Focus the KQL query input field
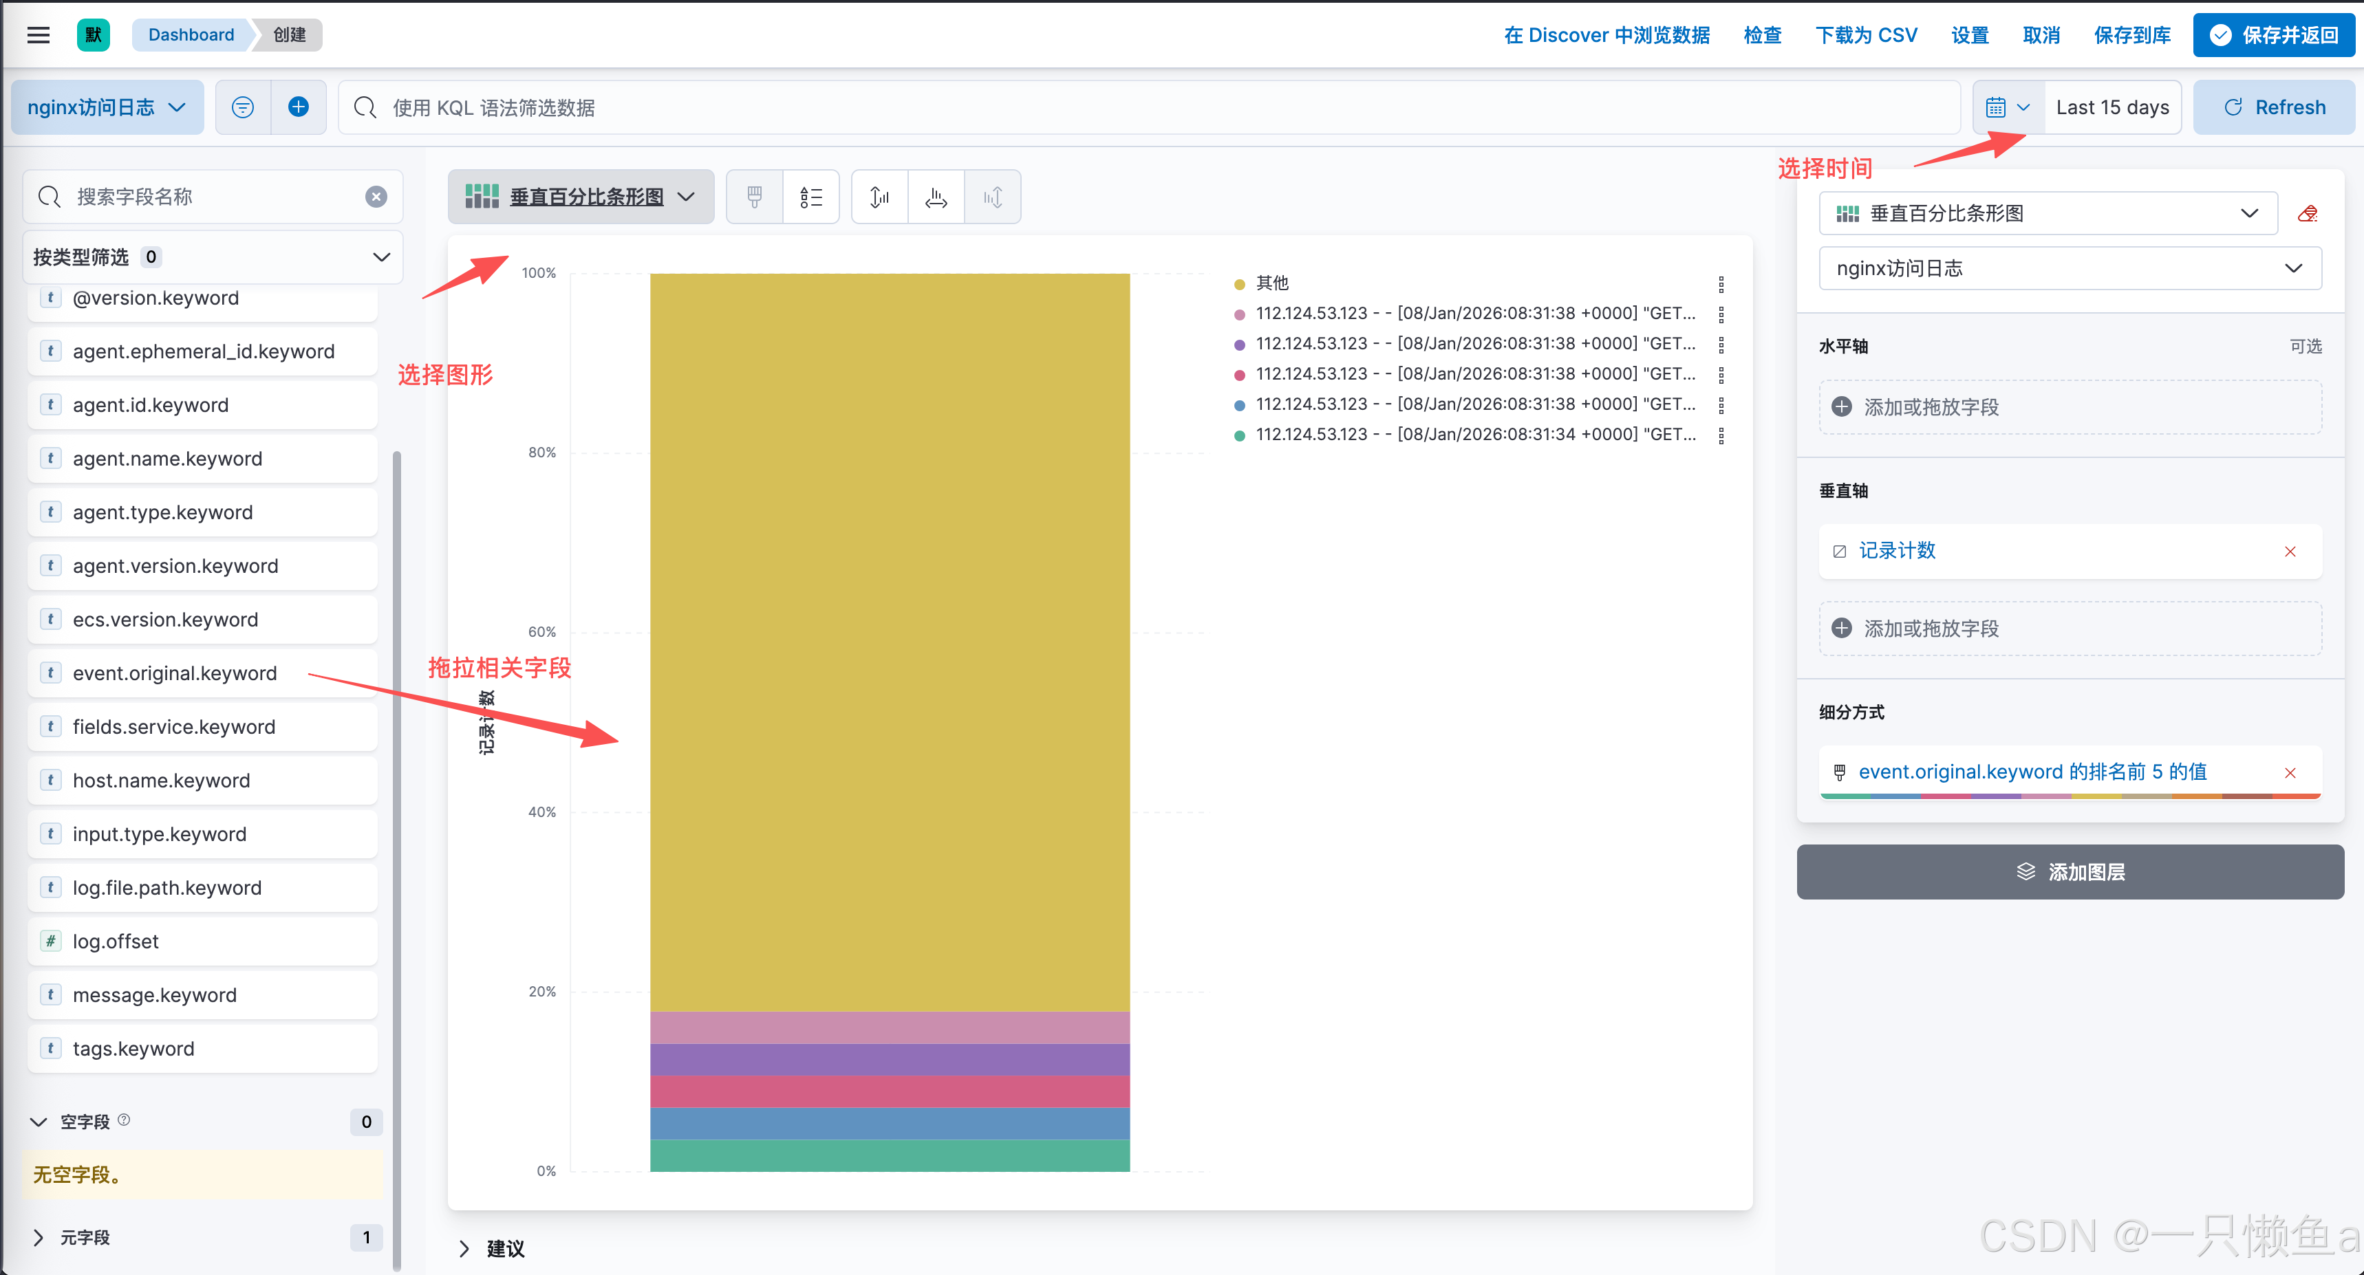 1147,107
